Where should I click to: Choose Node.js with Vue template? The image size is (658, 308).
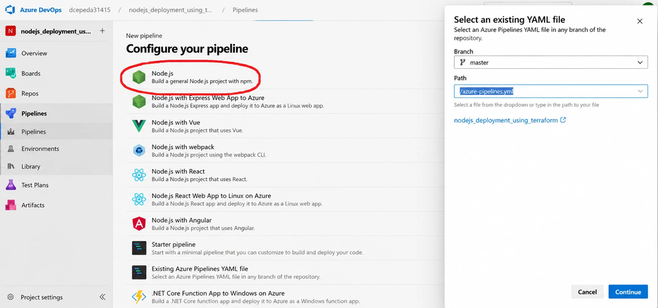click(285, 126)
